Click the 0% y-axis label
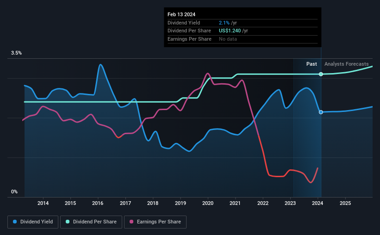The height and width of the screenshot is (235, 380). pos(14,192)
